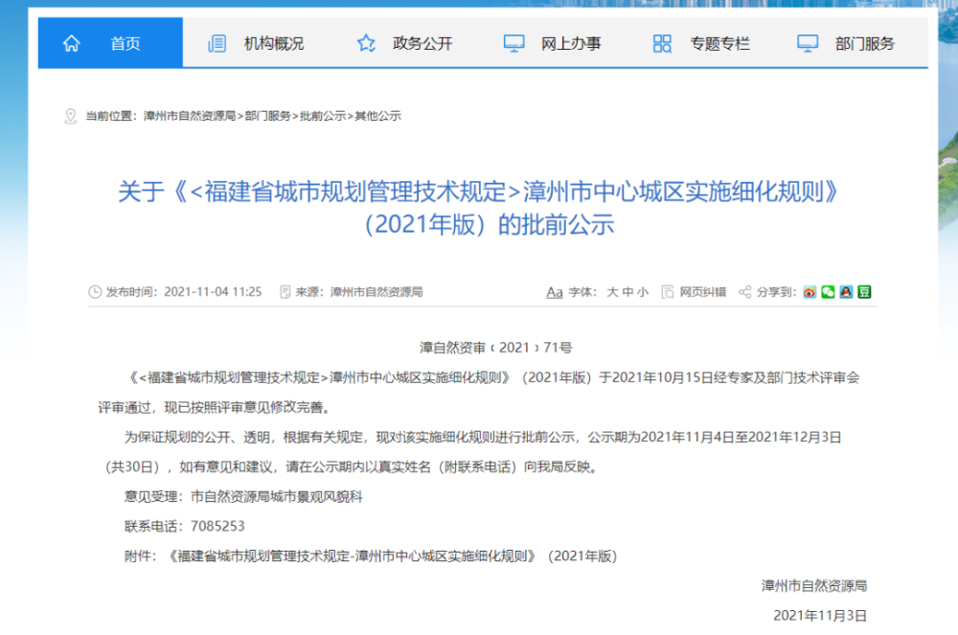Go to 漳州市自然资源局 breadcrumb link
The image size is (958, 635).
click(190, 116)
